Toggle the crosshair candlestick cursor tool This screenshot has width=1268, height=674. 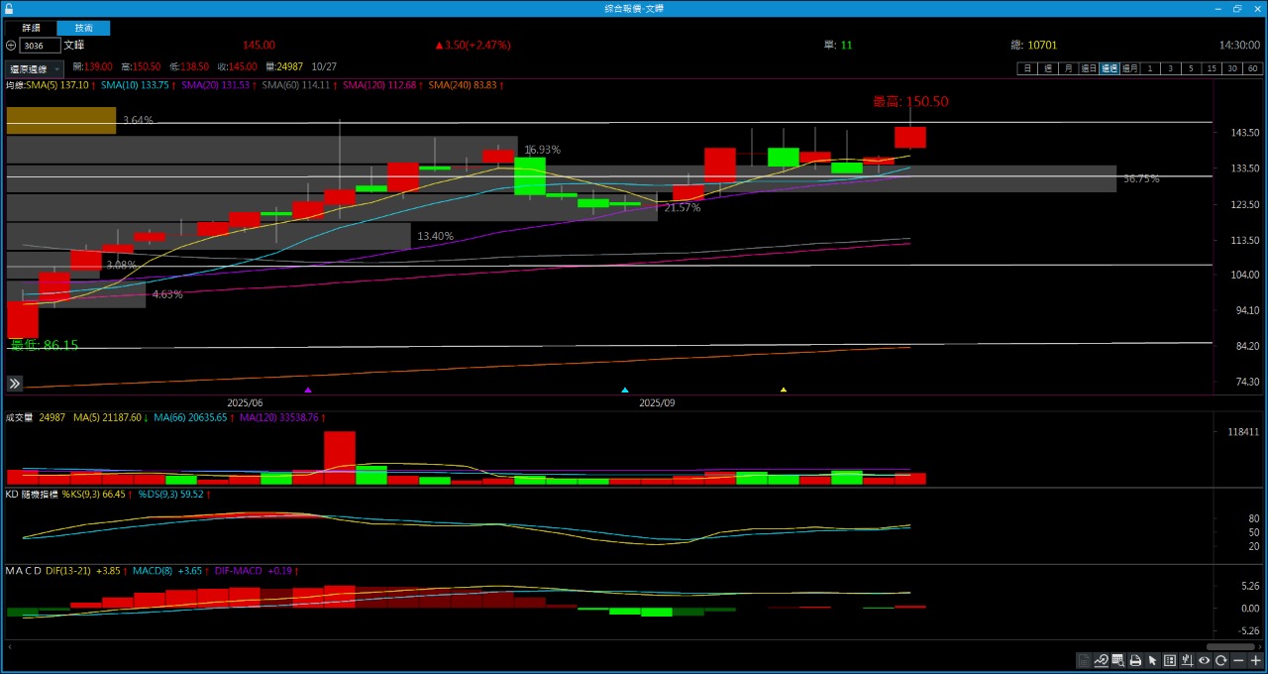(1187, 660)
